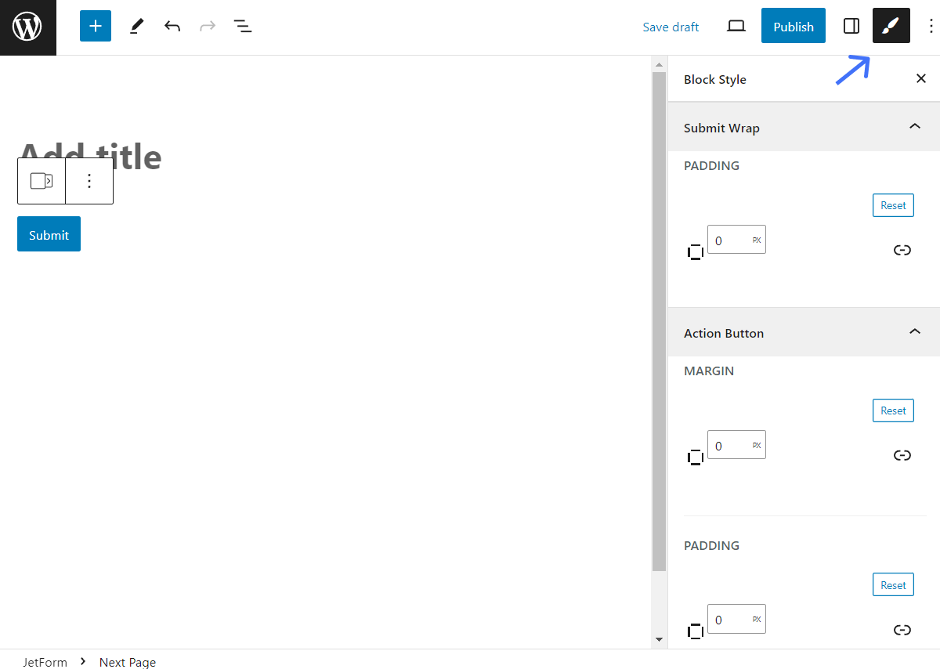
Task: Click the WordPress logo
Action: pyautogui.click(x=27, y=26)
